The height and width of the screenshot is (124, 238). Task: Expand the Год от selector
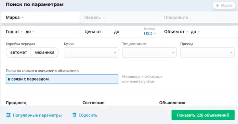coord(14,32)
